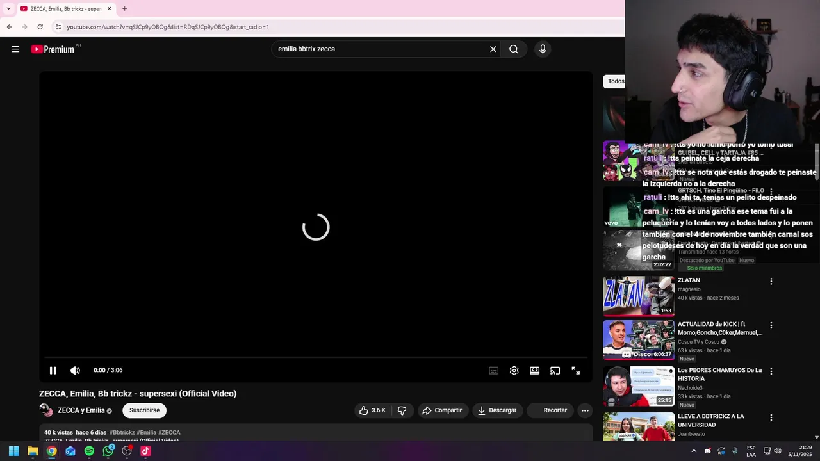This screenshot has width=820, height=461.
Task: Open the ZECCA y Emilia channel avatar
Action: 46,410
